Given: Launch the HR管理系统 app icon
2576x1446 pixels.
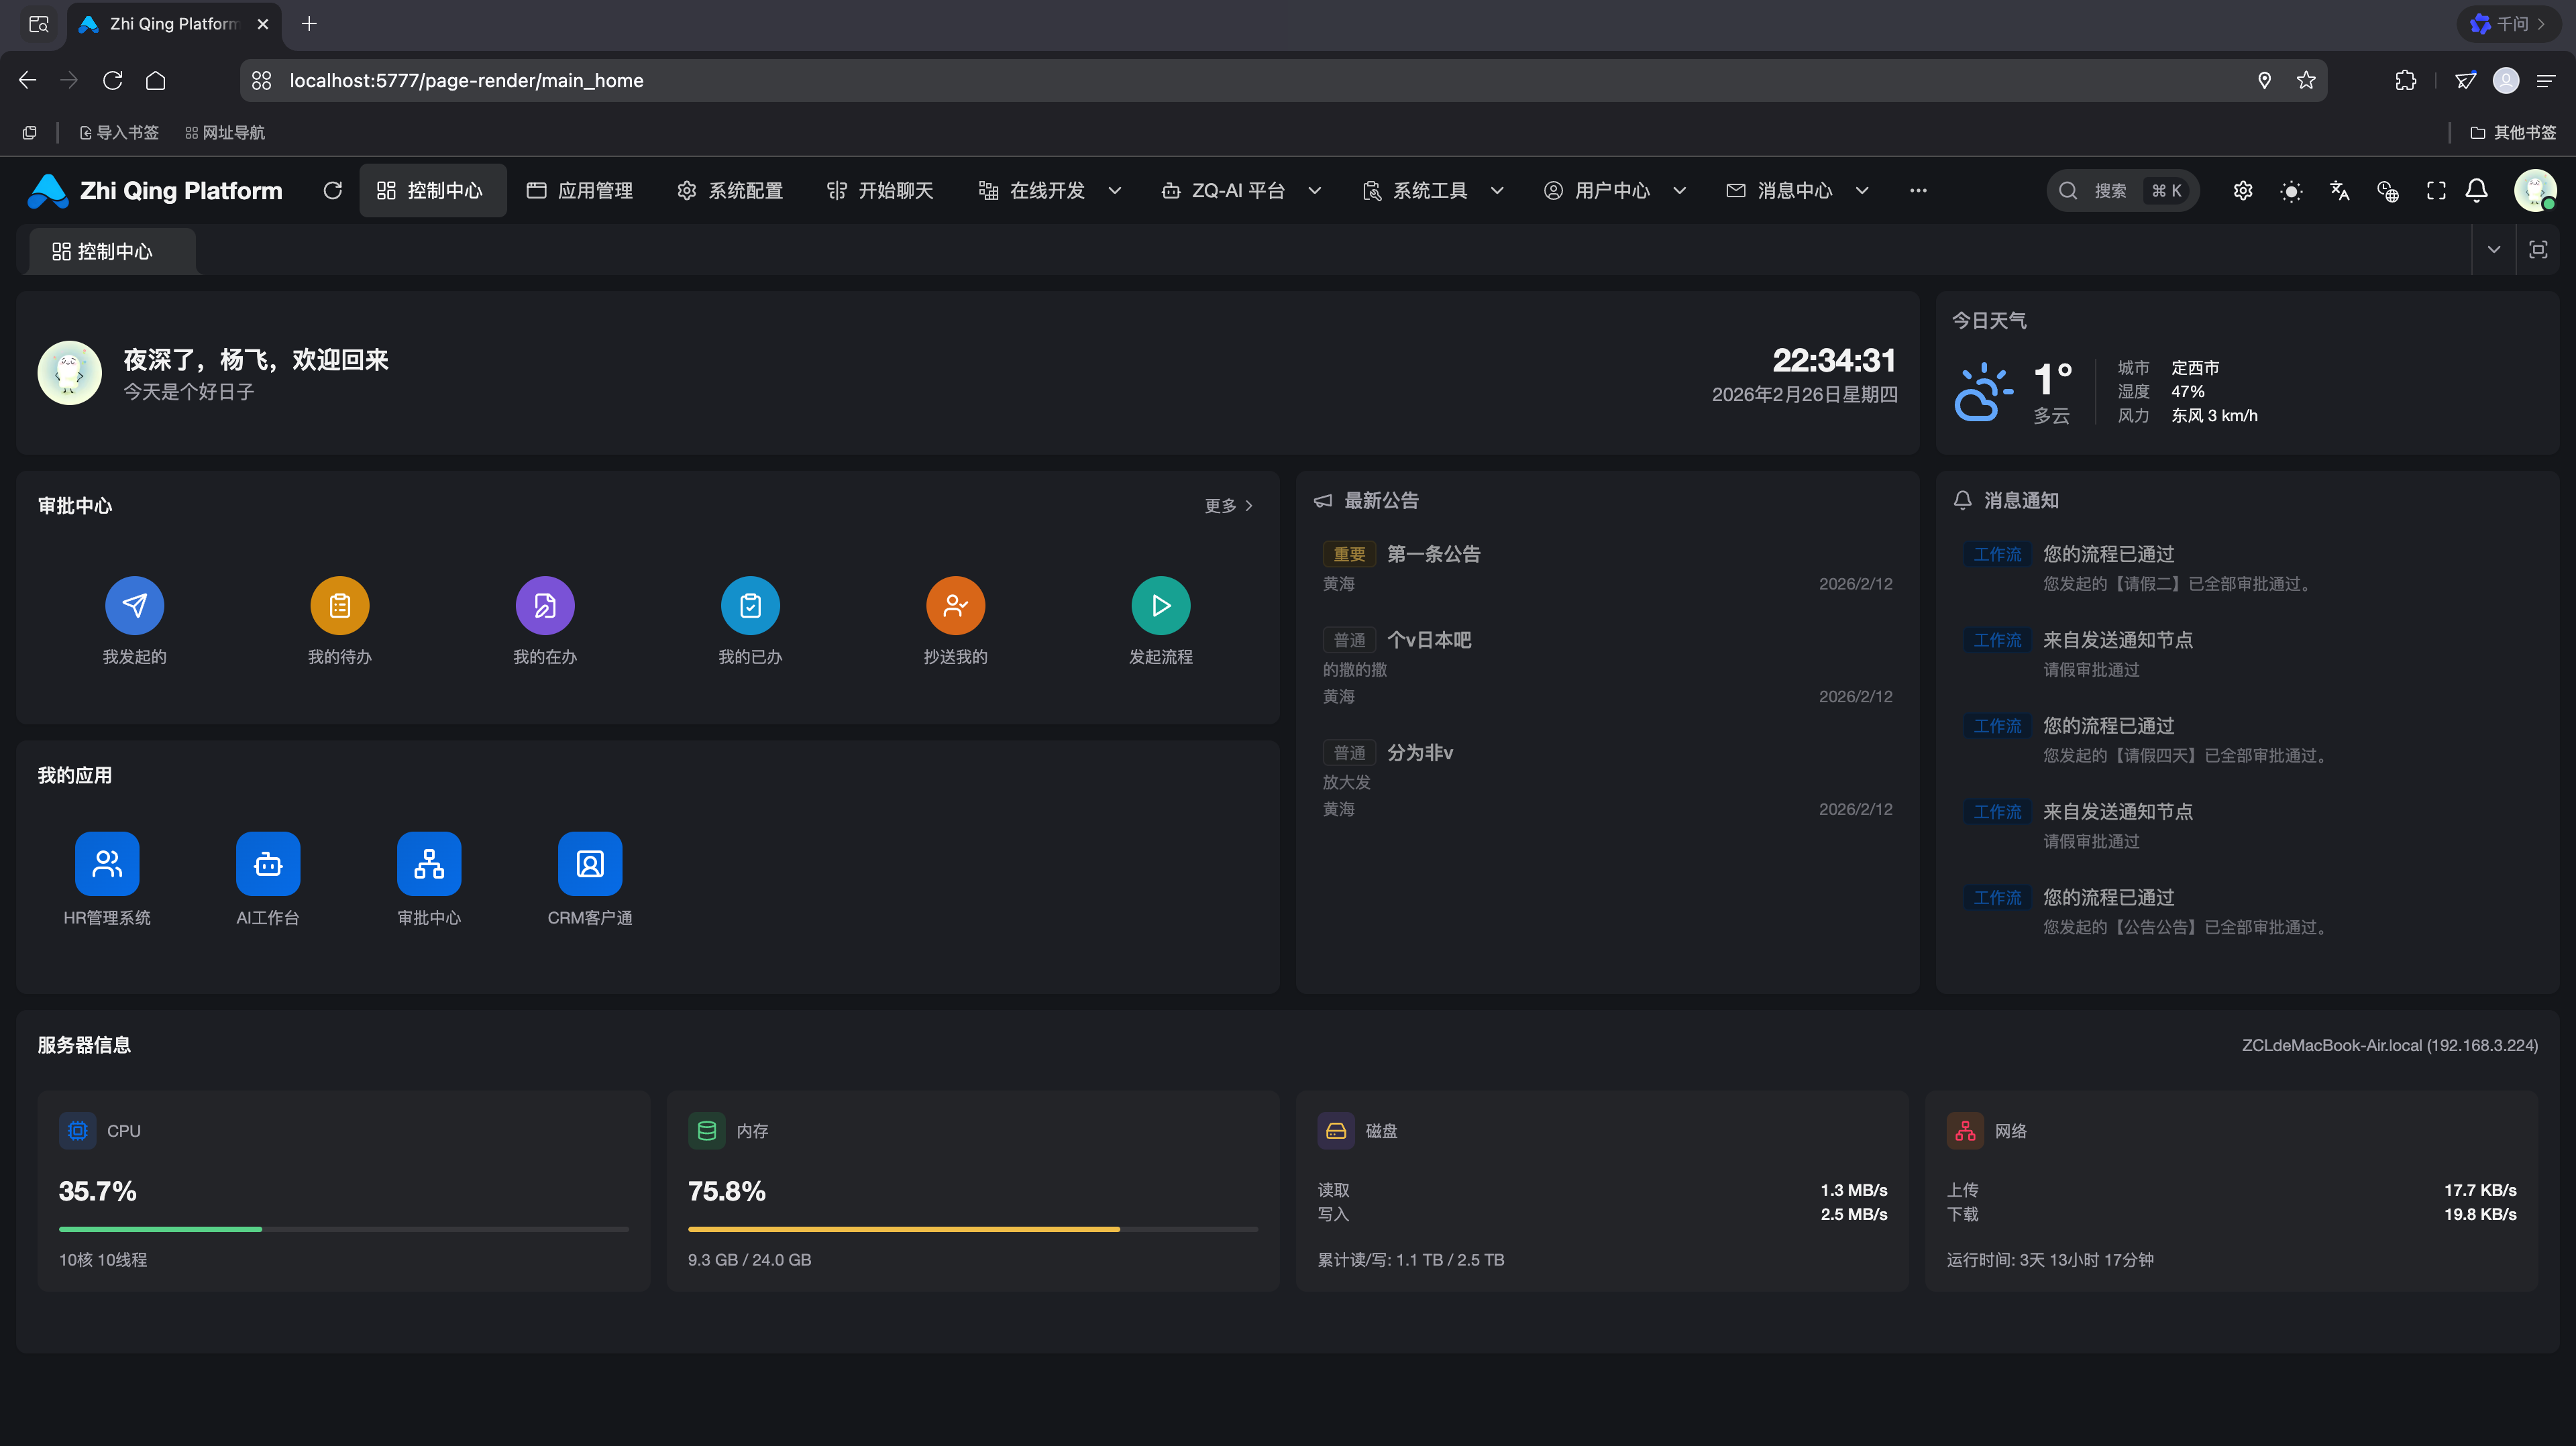Looking at the screenshot, I should [x=107, y=864].
